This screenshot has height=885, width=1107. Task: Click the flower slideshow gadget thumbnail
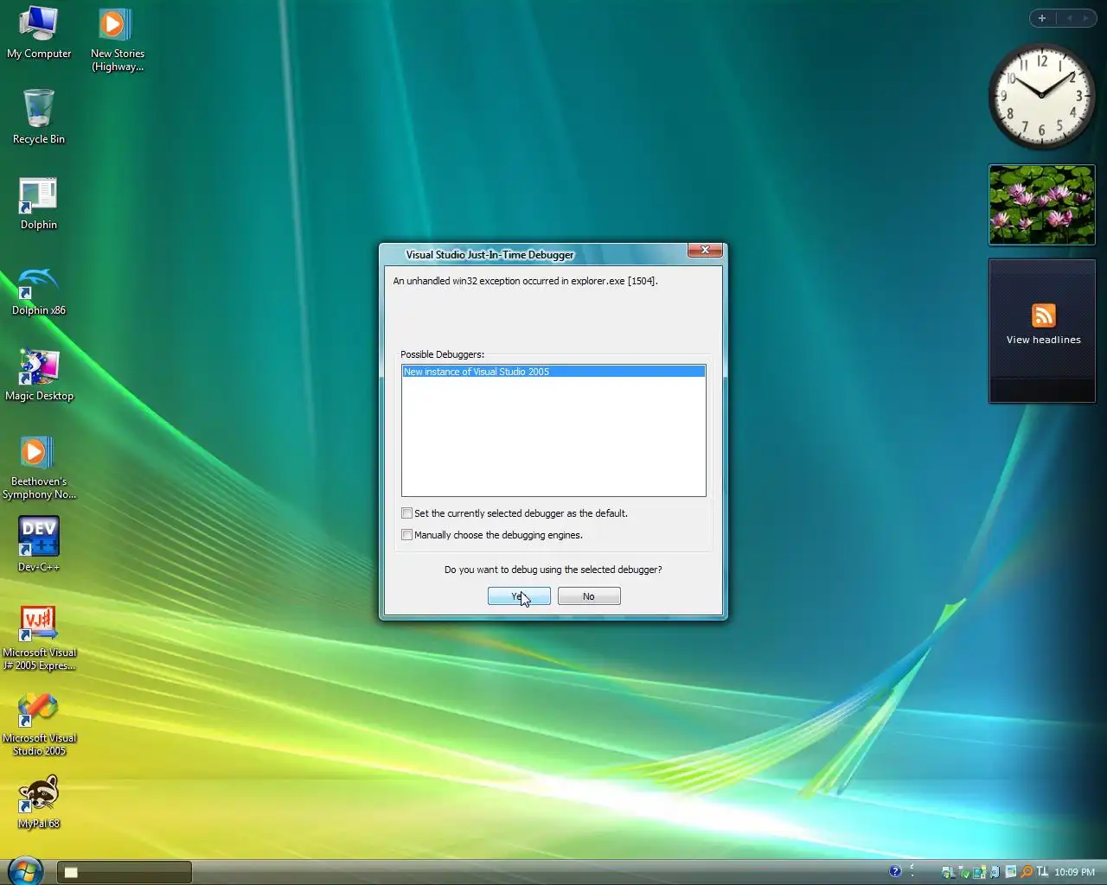coord(1041,205)
